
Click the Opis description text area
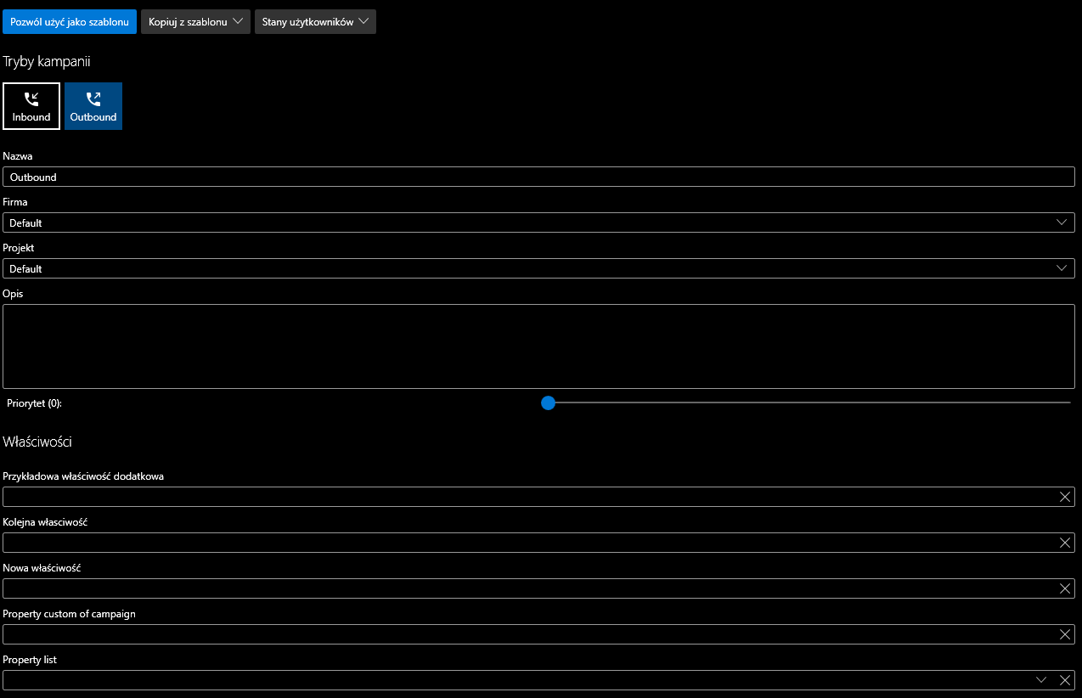[538, 346]
